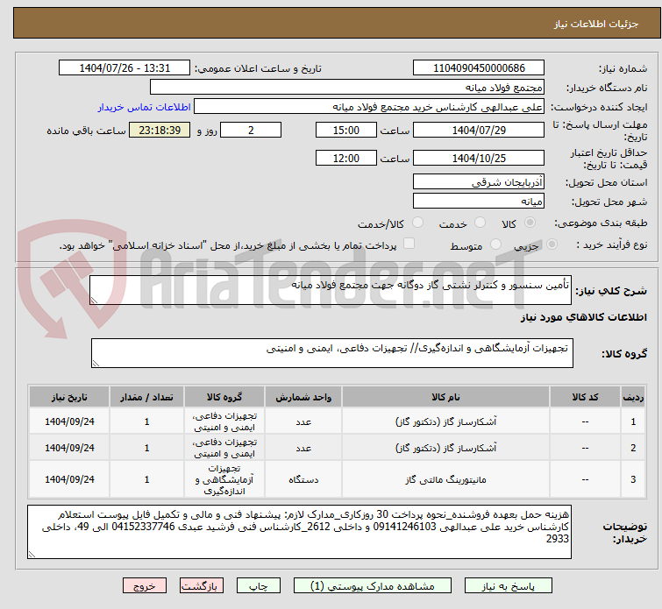662x609 pixels.
Task: Click the دستگاه unit cell in row 3
Action: (x=303, y=479)
